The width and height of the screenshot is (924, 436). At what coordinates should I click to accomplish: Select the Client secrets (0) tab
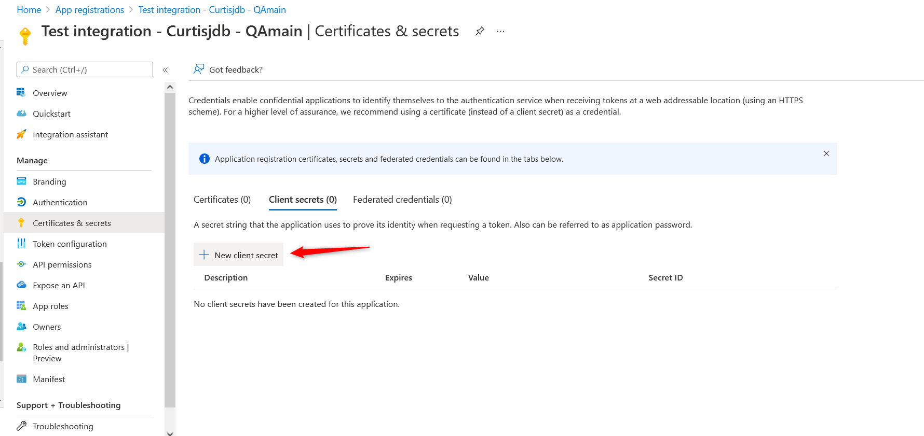[x=303, y=200]
